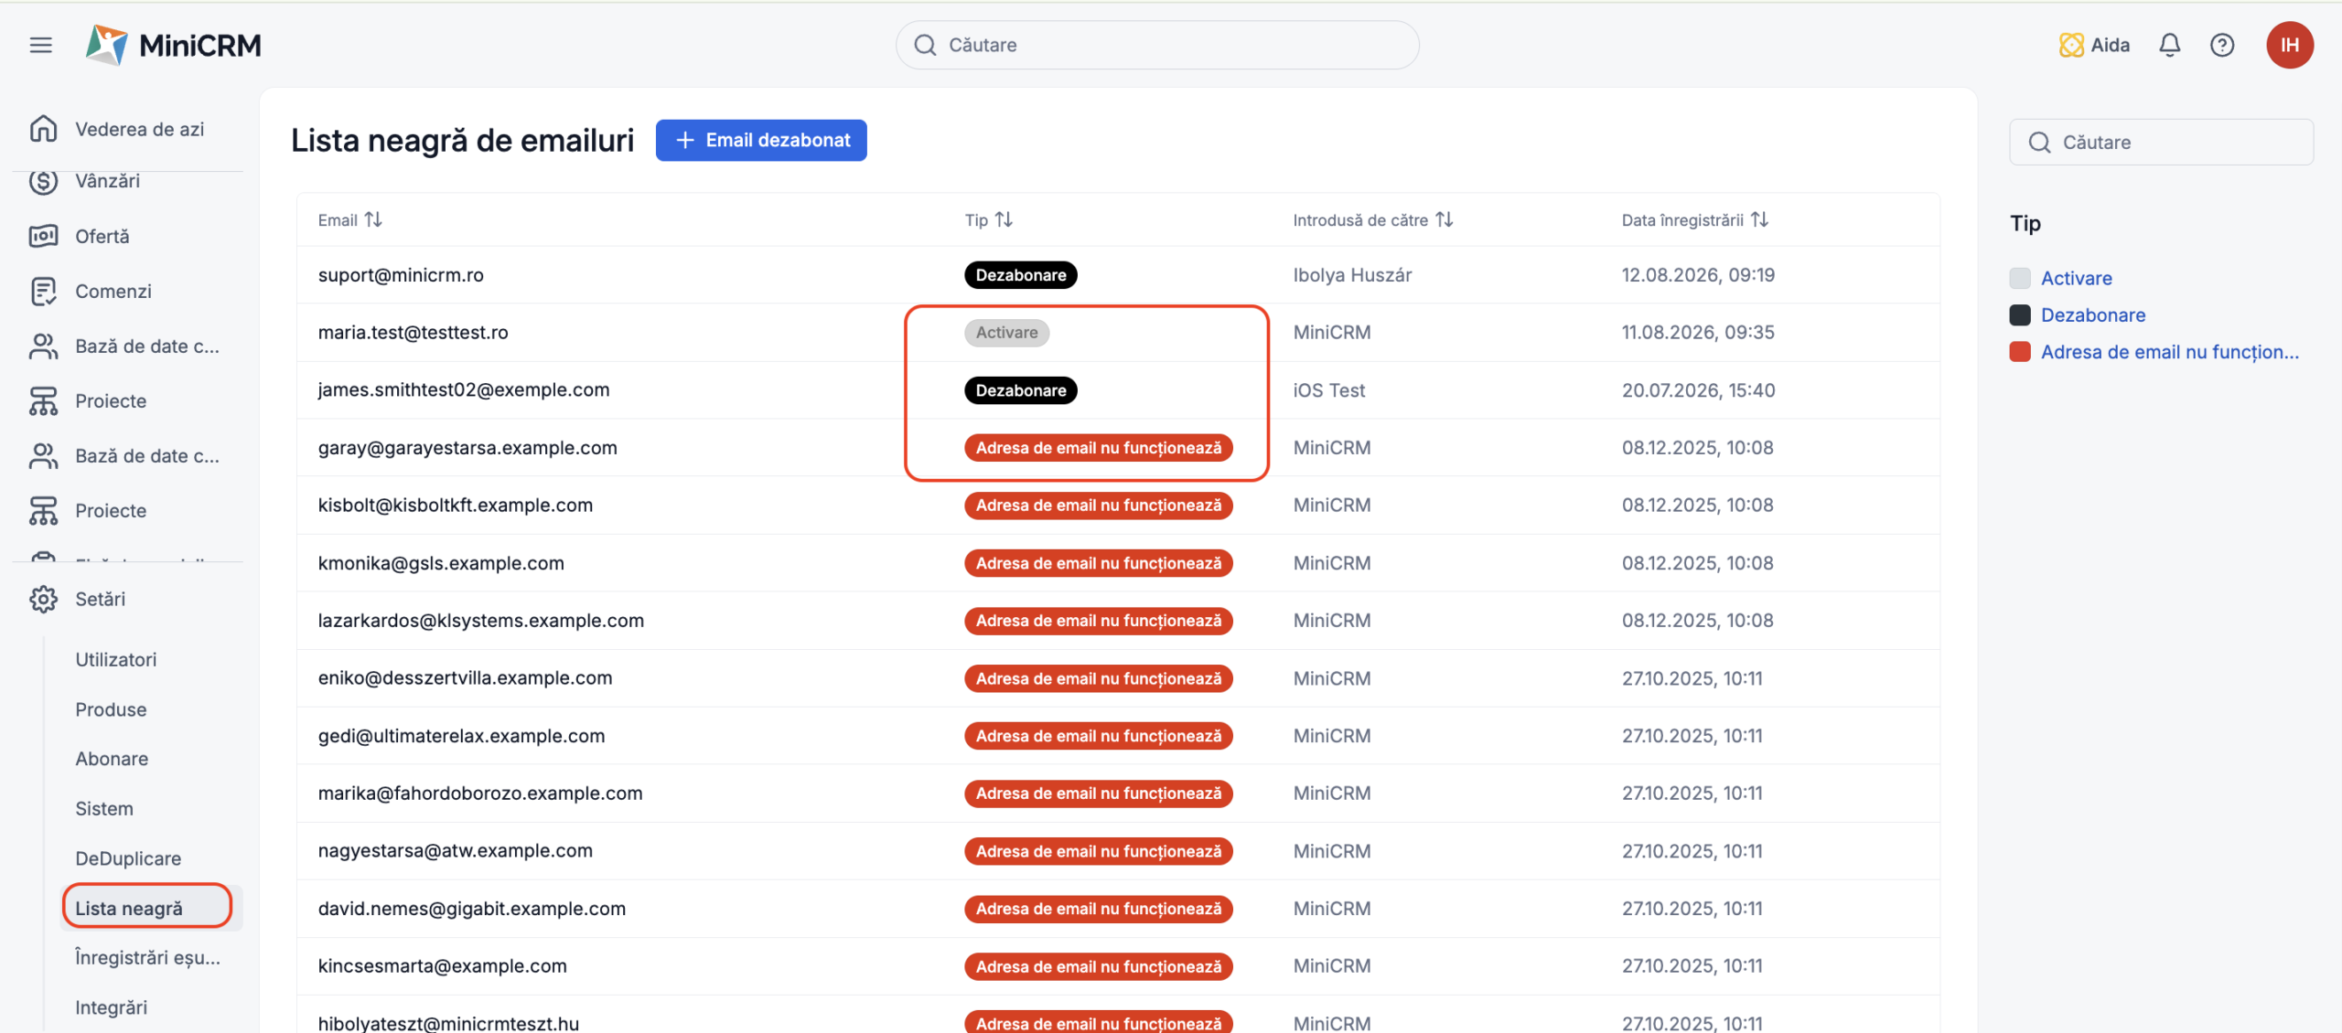Focus the top Căutare search bar
This screenshot has width=2342, height=1033.
coord(1157,45)
